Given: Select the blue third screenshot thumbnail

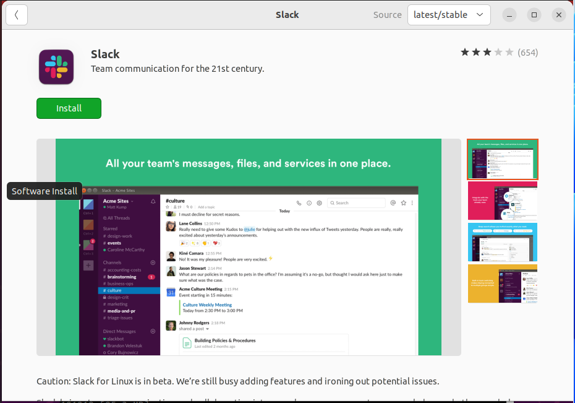Looking at the screenshot, I should 503,242.
